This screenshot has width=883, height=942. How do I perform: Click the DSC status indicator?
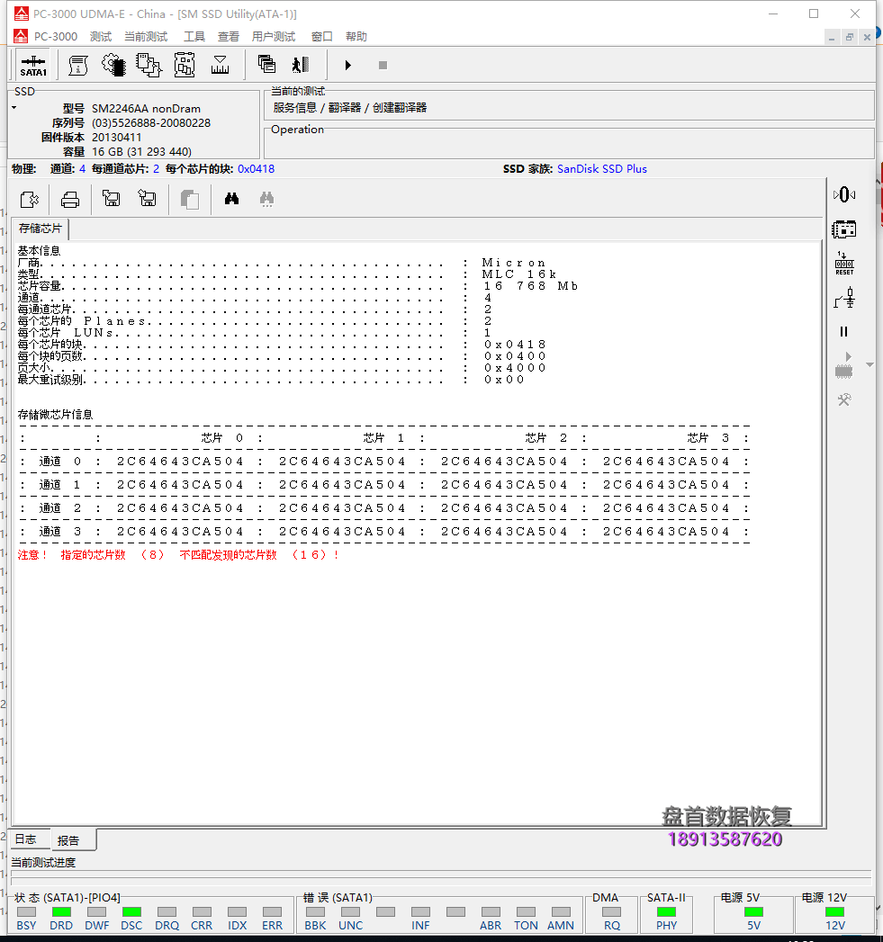tap(131, 912)
